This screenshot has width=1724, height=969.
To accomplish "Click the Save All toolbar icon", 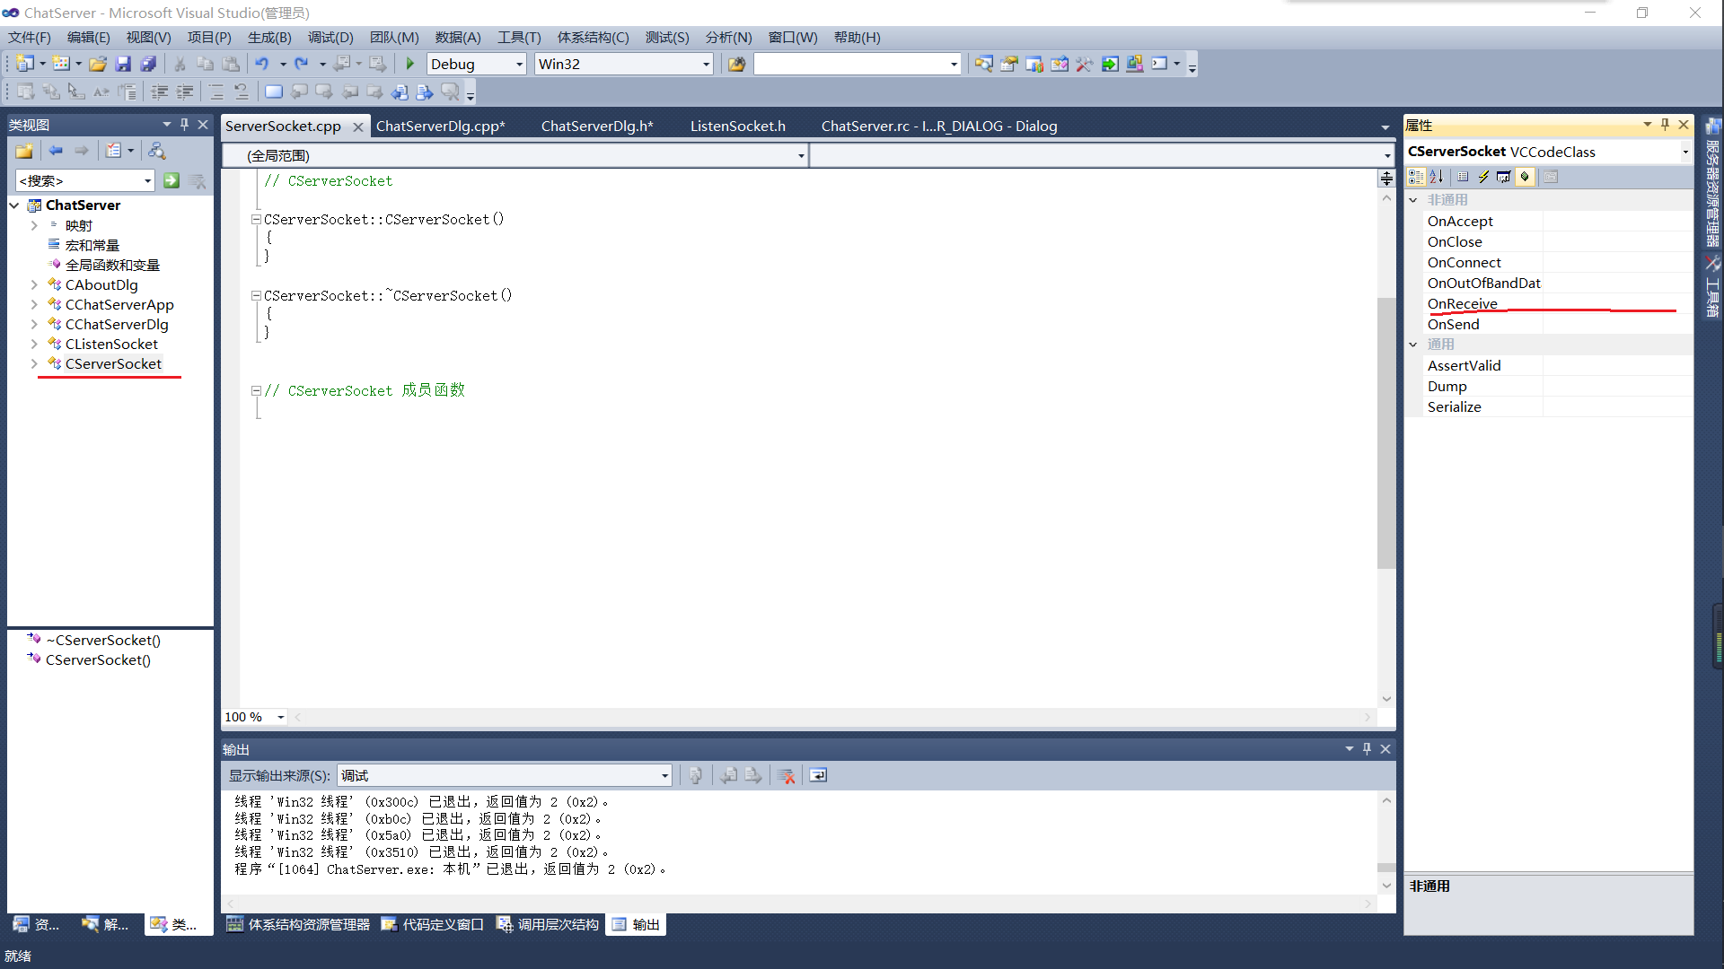I will [x=148, y=64].
